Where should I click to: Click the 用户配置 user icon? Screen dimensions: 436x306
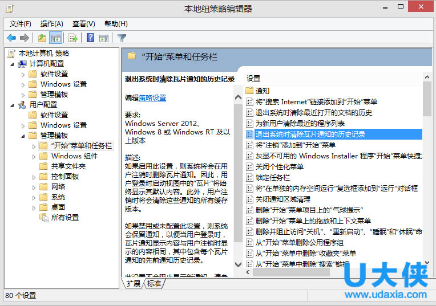(22, 105)
